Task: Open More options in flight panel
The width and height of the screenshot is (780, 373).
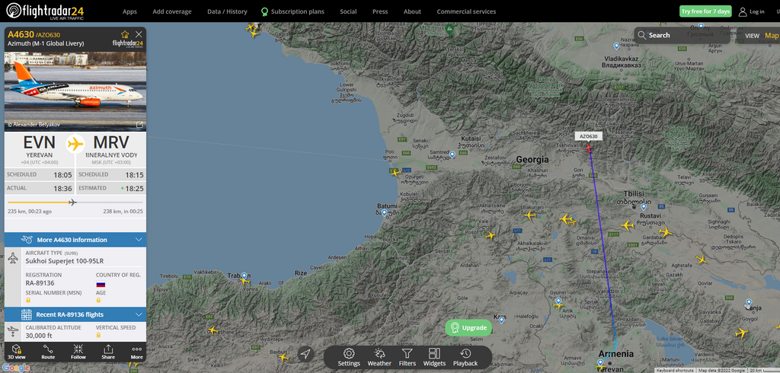Action: pyautogui.click(x=137, y=352)
